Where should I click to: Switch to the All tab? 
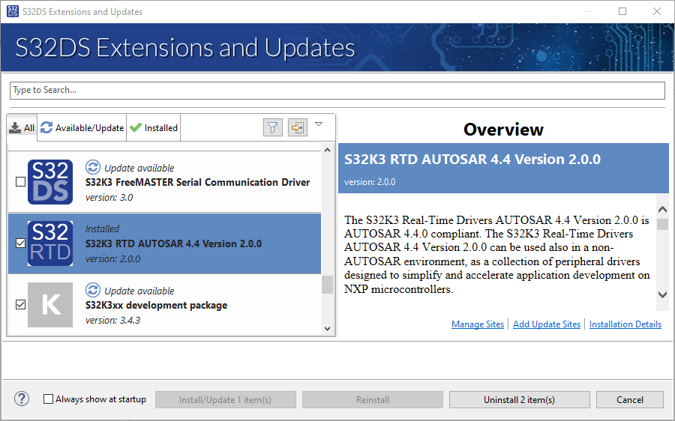(x=22, y=127)
